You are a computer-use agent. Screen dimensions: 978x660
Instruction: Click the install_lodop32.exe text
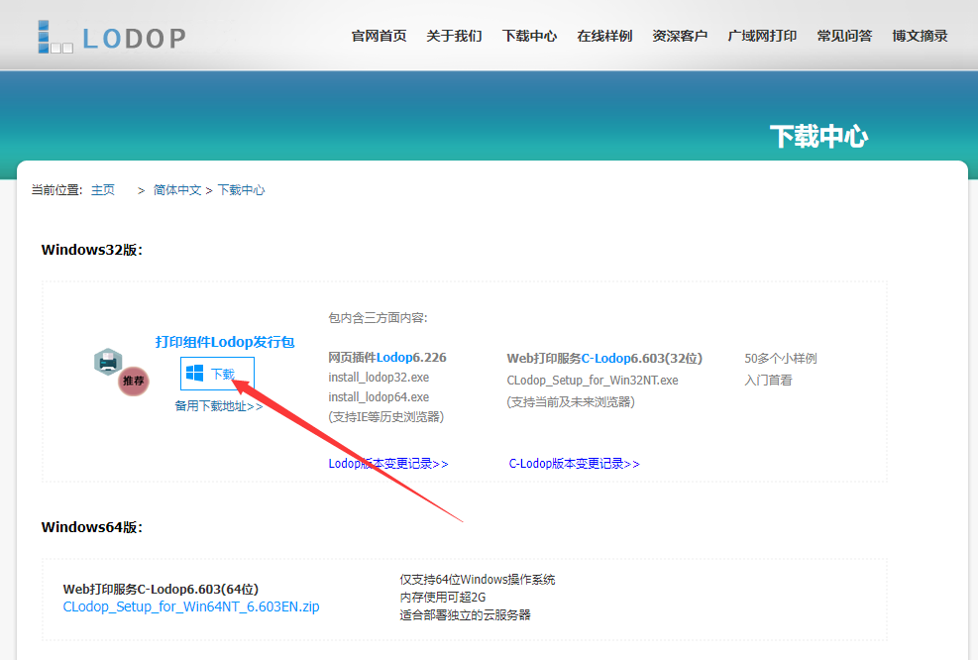pos(379,378)
